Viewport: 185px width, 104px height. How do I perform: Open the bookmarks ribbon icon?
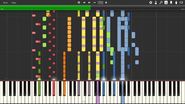tap(171, 3)
